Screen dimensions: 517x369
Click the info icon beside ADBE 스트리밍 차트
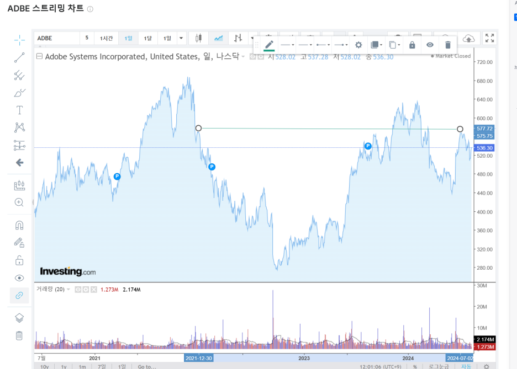(x=90, y=9)
